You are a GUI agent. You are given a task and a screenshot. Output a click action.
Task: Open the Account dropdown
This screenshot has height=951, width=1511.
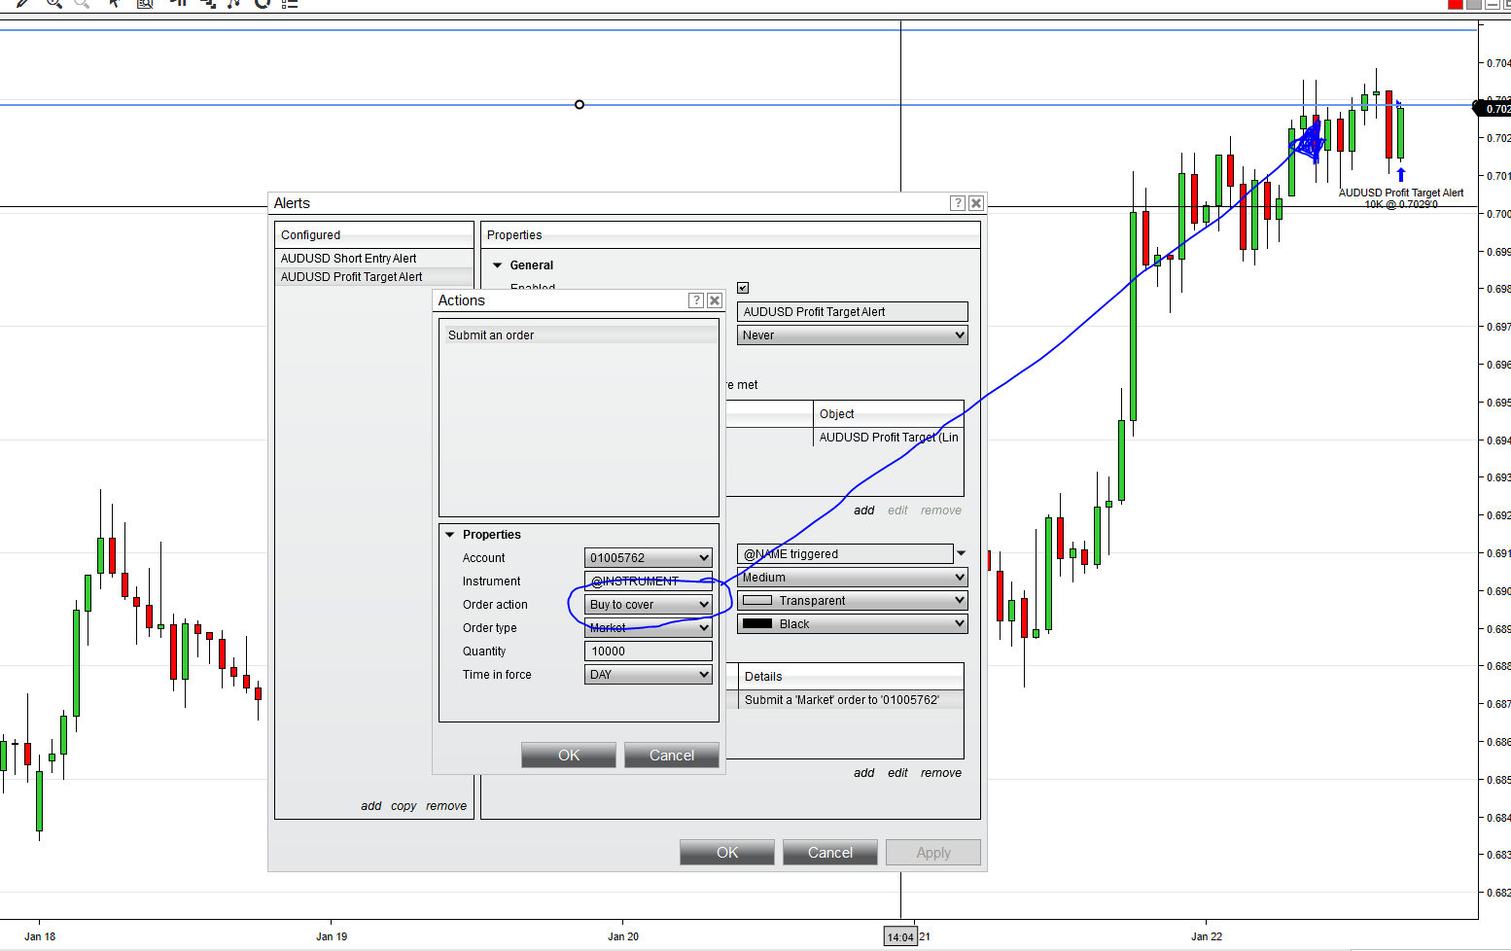coord(649,558)
